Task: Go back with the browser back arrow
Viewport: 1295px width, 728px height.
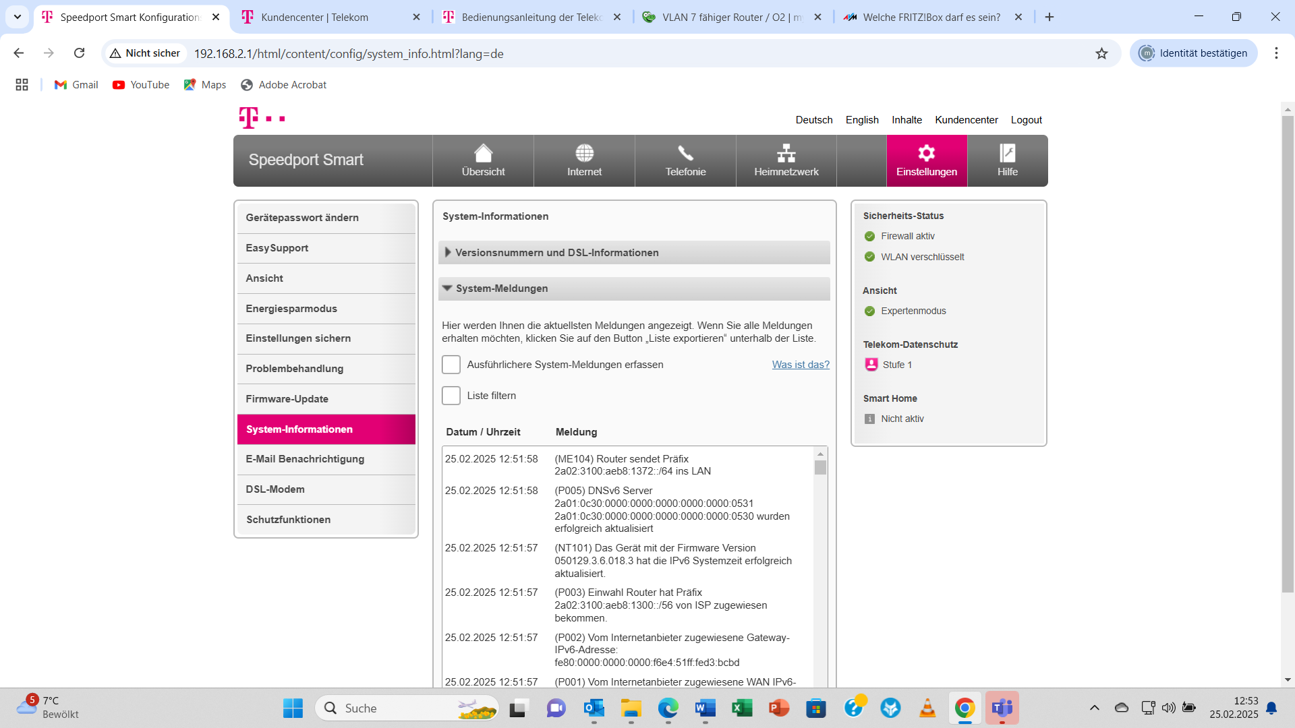Action: 19,53
